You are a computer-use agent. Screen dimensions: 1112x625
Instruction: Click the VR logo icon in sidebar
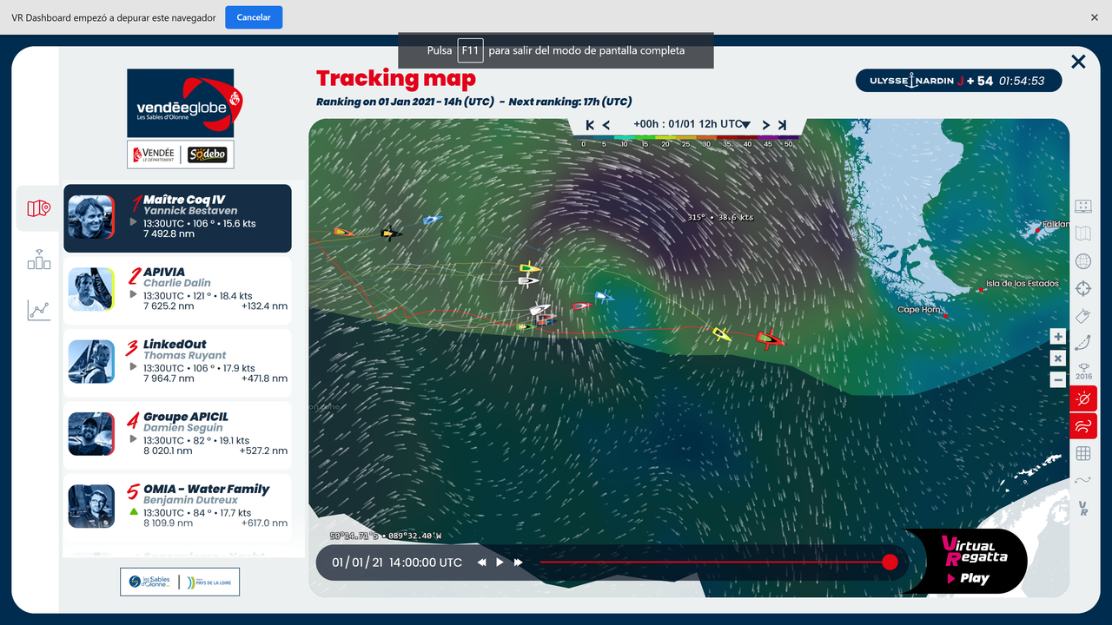click(x=1082, y=508)
